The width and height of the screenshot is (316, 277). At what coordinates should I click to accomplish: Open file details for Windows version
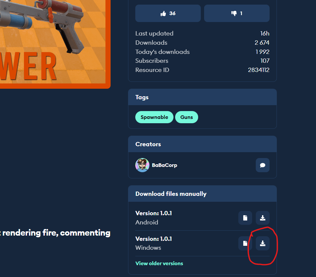pos(245,243)
